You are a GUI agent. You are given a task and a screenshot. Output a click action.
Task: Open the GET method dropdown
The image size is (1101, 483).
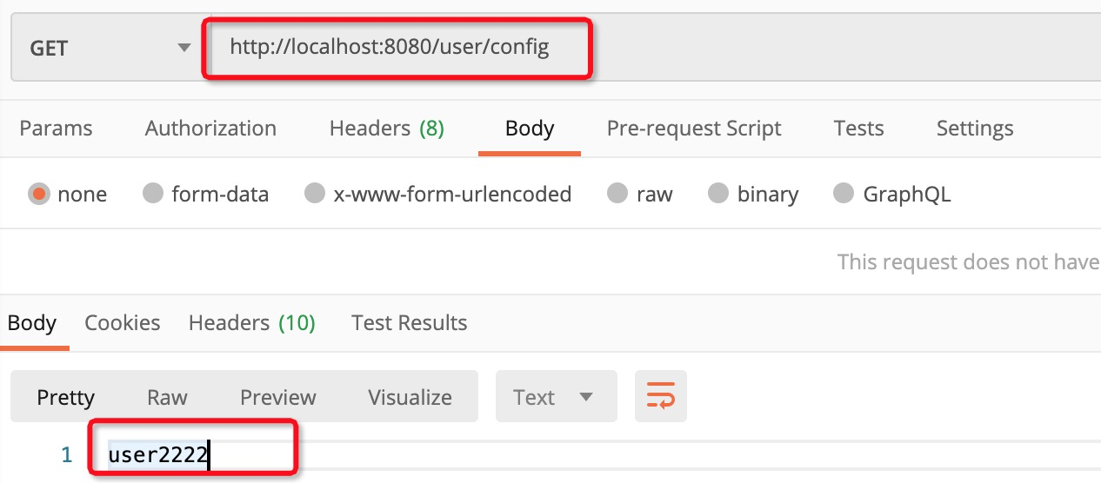click(x=104, y=48)
